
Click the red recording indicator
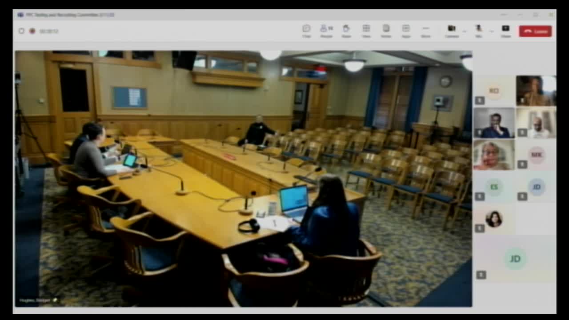[32, 31]
